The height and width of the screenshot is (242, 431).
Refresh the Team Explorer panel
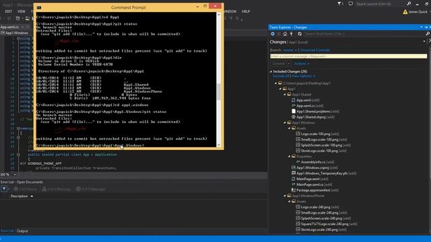300,34
